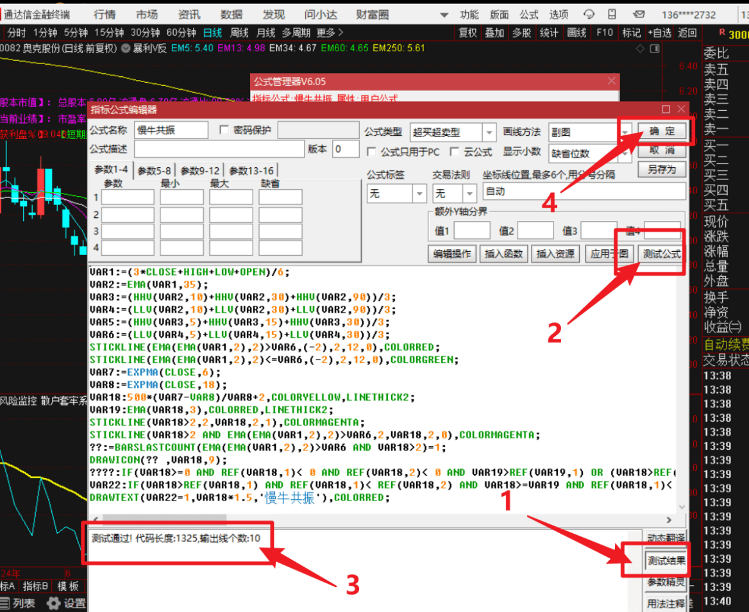The height and width of the screenshot is (612, 749).
Task: Switch to 参数9-12 tab
Action: (x=200, y=170)
